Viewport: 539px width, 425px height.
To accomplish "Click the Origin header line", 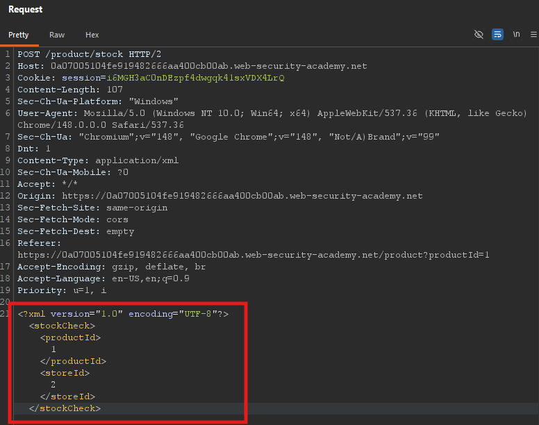I will [x=220, y=196].
